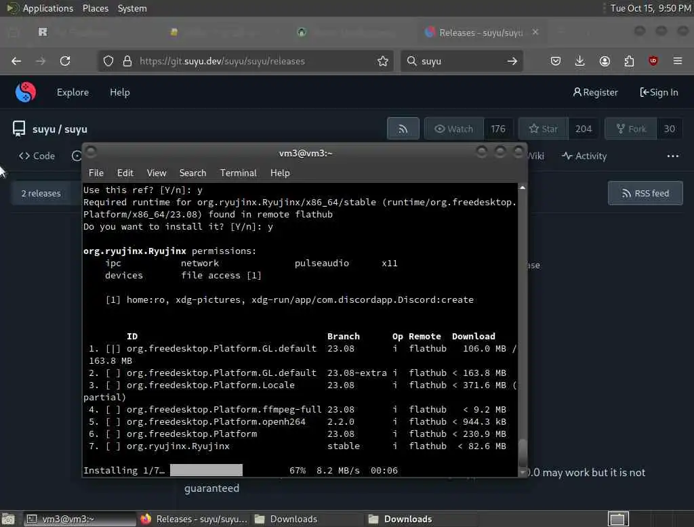
Task: View the 30 forks count
Action: (669, 129)
